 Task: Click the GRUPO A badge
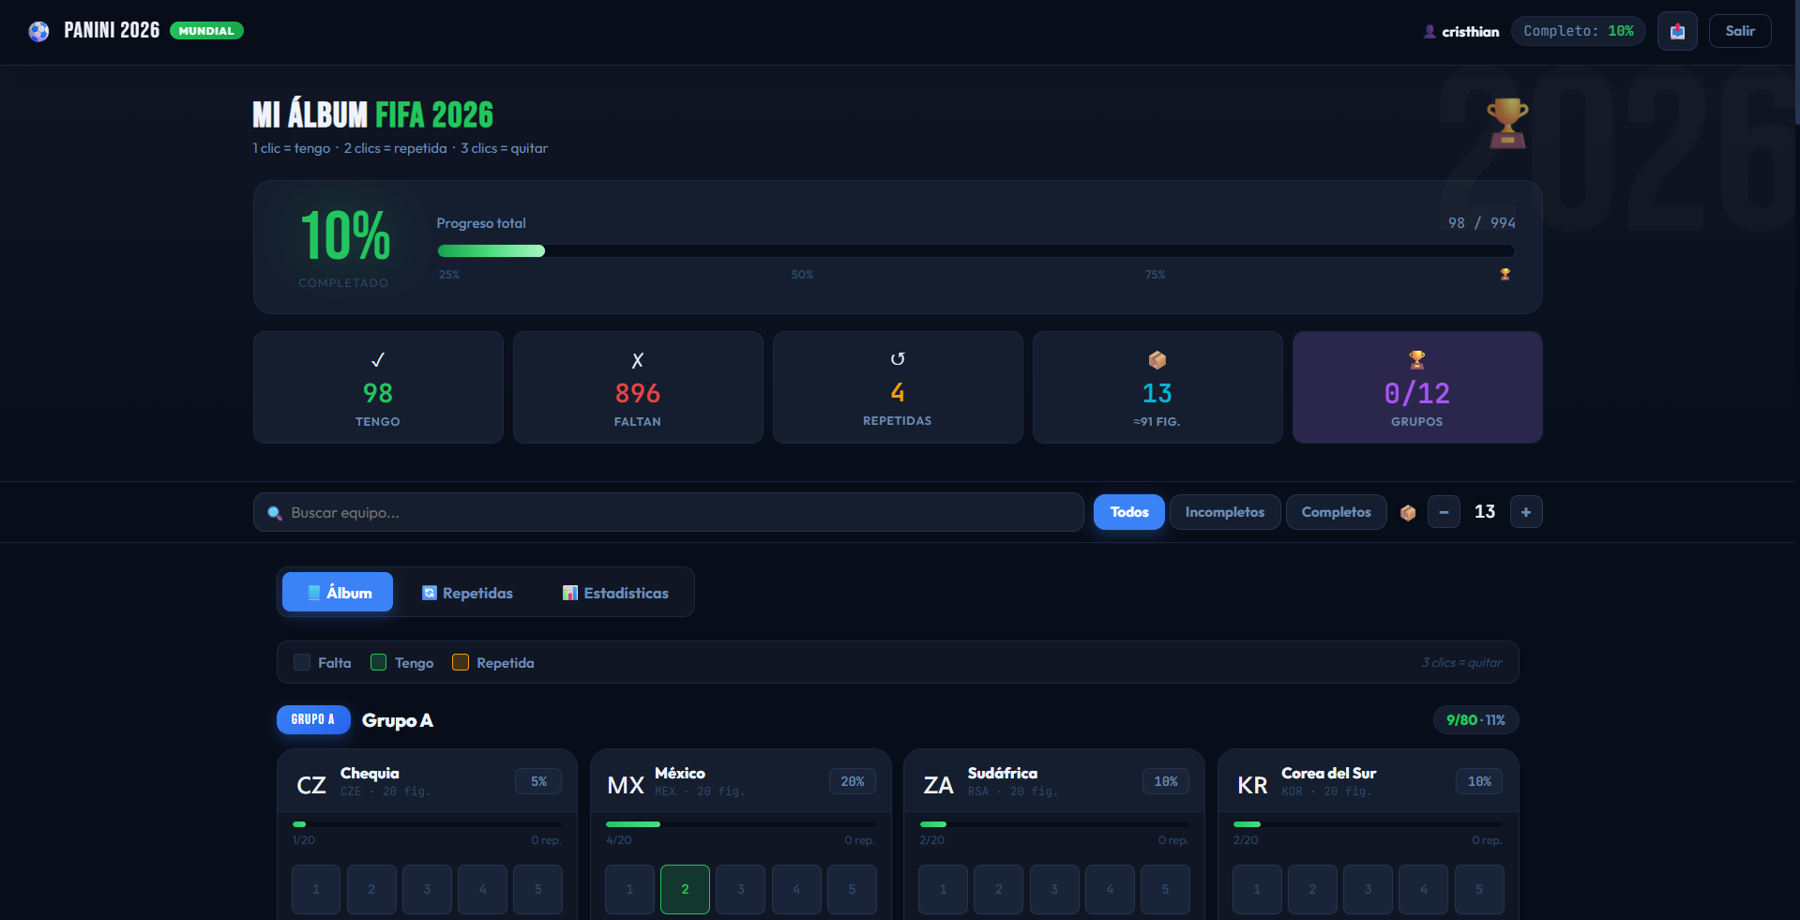tap(313, 719)
